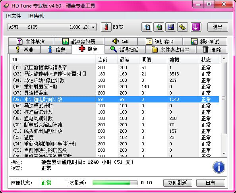Viewport: 236px width, 193px height.
Task: Click the 最差 column header
Action: coord(128,60)
